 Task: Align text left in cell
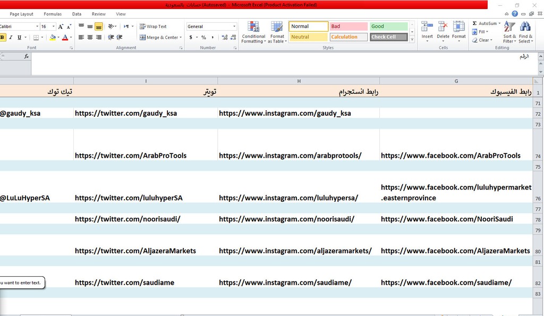tap(81, 38)
